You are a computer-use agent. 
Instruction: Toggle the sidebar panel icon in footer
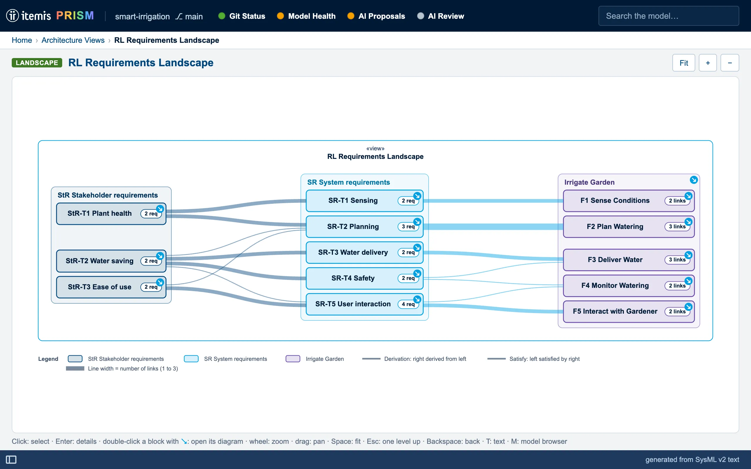tap(11, 459)
